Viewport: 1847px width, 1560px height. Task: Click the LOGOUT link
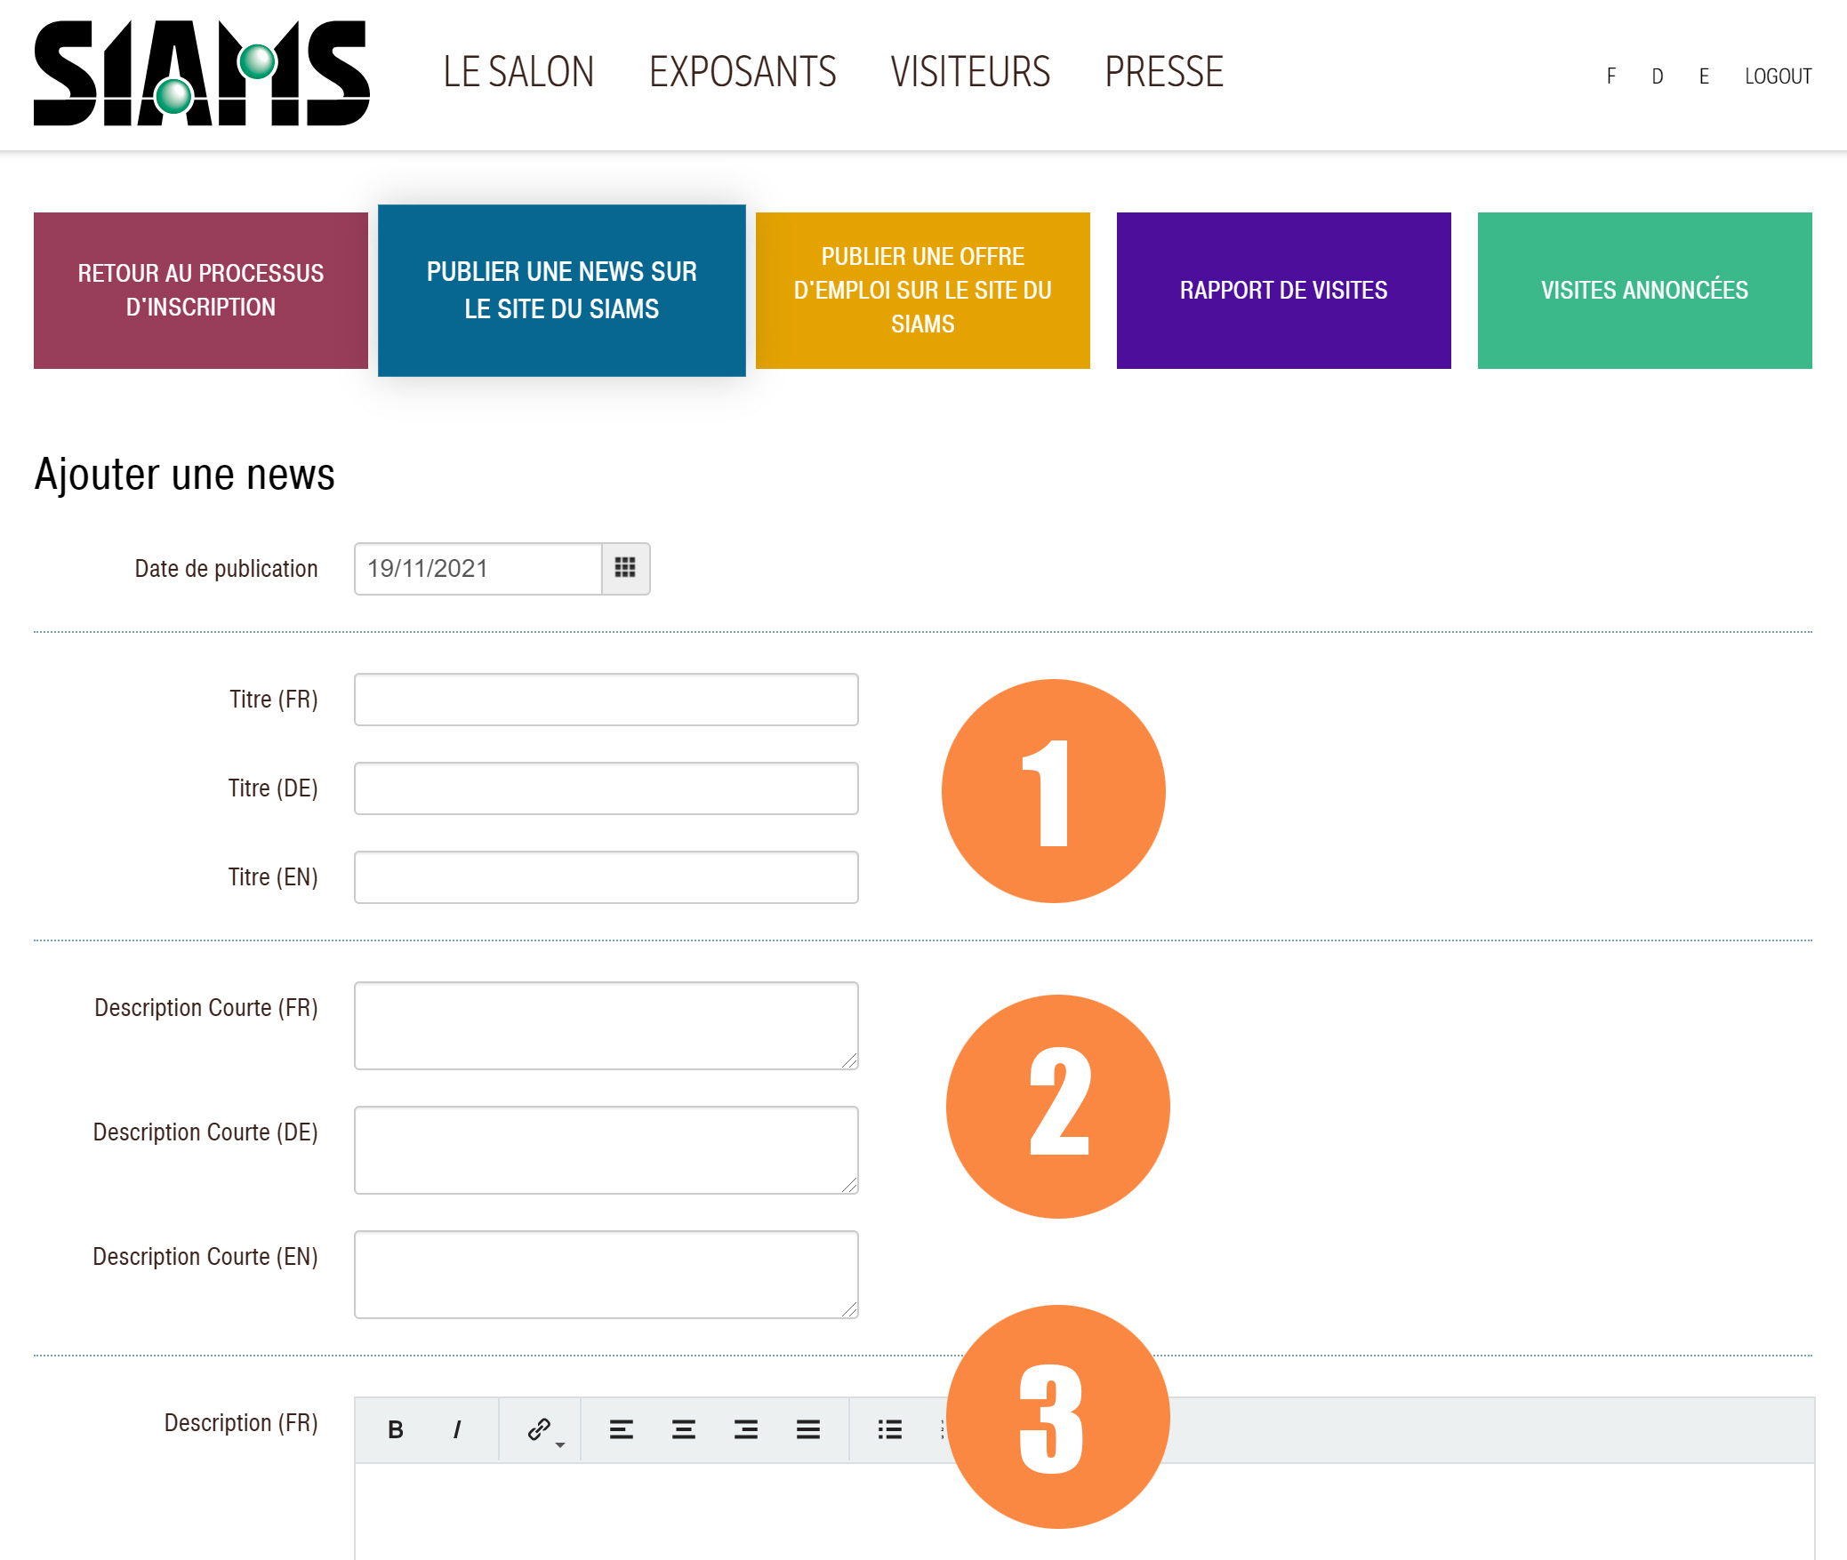(x=1778, y=76)
